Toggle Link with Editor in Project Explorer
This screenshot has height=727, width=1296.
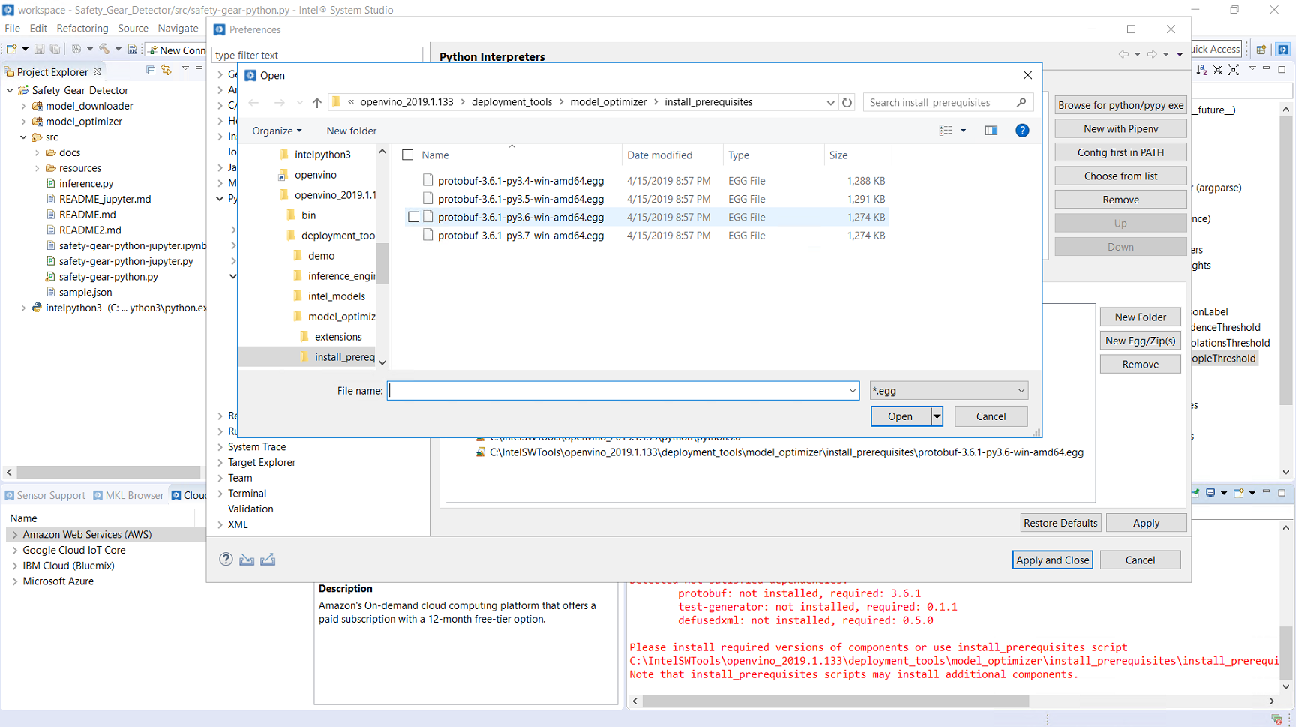(x=166, y=70)
